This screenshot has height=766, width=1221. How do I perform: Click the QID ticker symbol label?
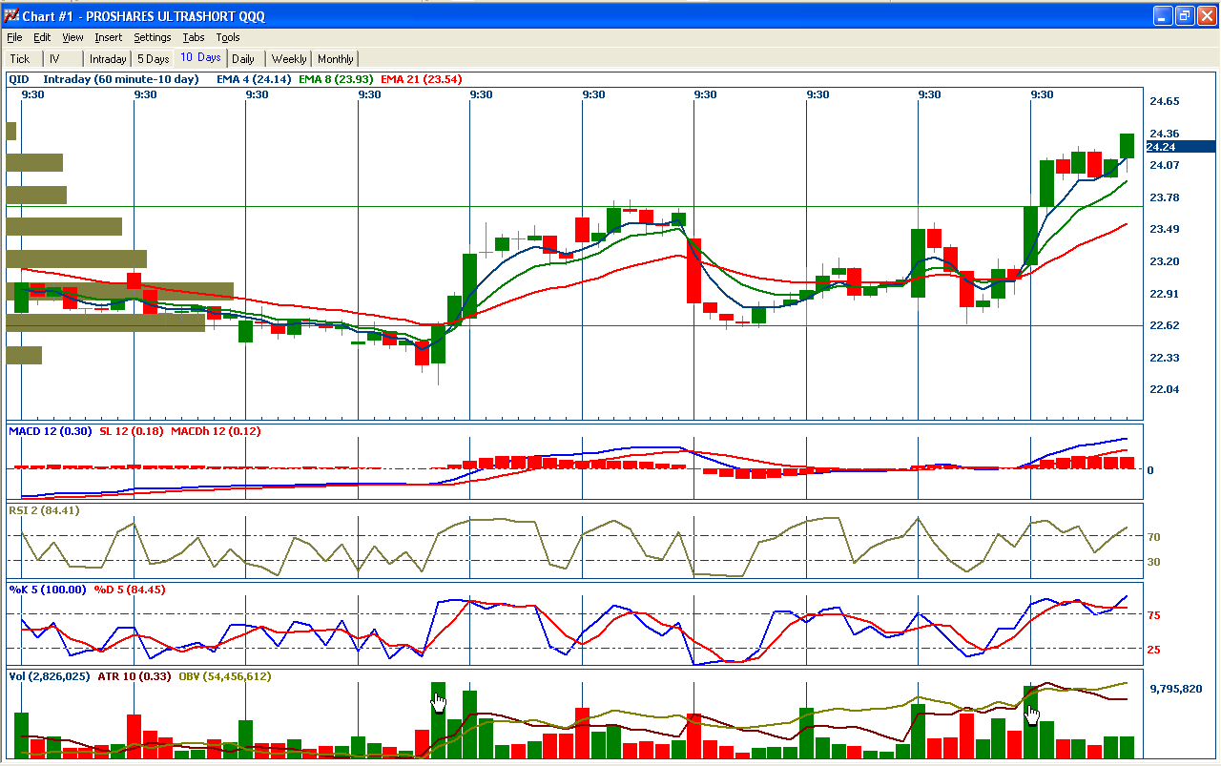(x=18, y=79)
